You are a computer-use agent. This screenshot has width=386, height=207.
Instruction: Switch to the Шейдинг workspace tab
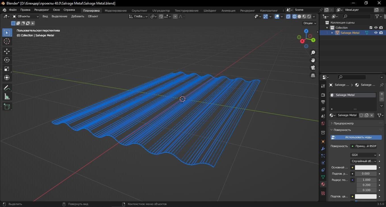pos(210,11)
